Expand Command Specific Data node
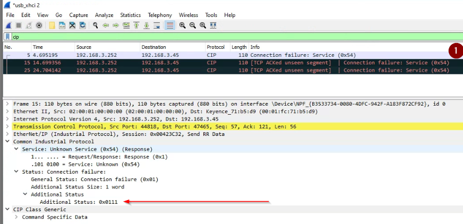Viewport: 463px width, 224px height. pos(16,217)
